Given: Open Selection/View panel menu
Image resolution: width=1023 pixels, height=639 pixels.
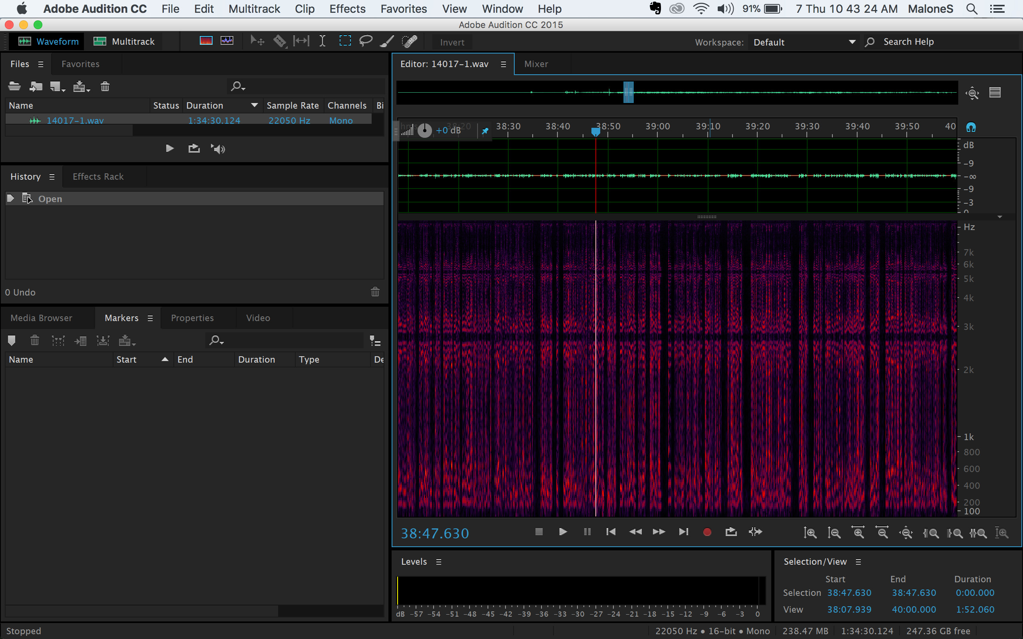Looking at the screenshot, I should 858,562.
